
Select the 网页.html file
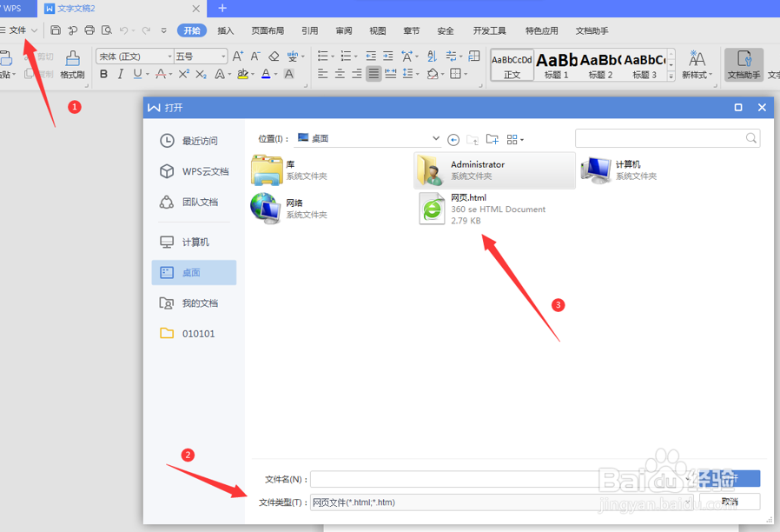[483, 209]
